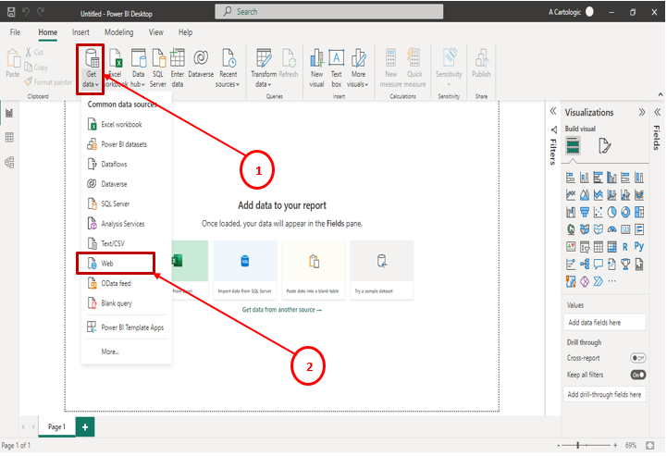
Task: Select the Table visual icon
Action: tap(599, 247)
